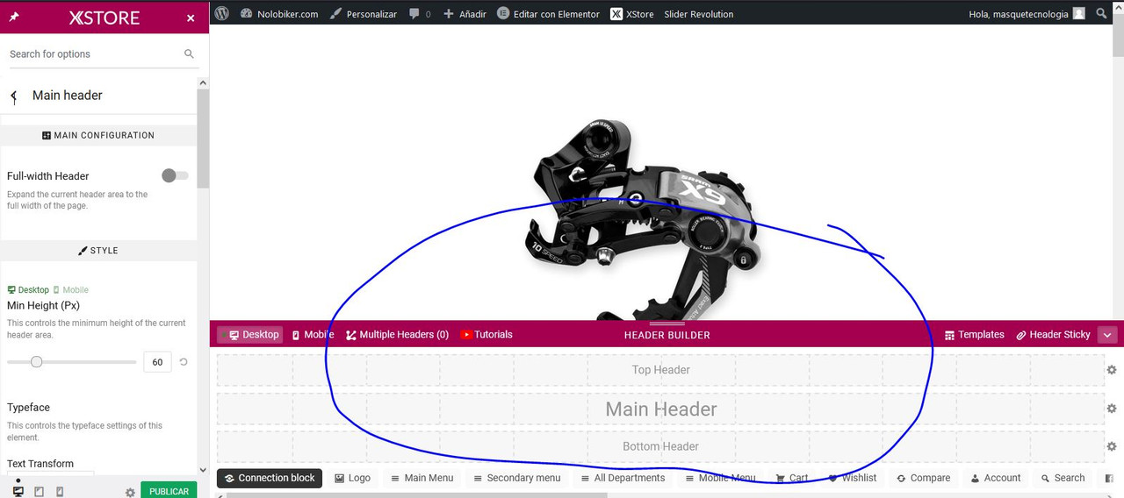This screenshot has height=498, width=1124.
Task: Open the Tutorials video link
Action: pyautogui.click(x=486, y=334)
